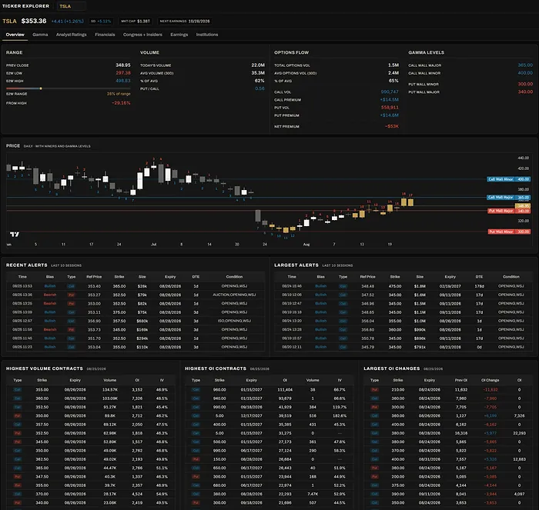Select the Put Wall Minor 300.00 chart label
The width and height of the screenshot is (539, 510).
[x=509, y=232]
